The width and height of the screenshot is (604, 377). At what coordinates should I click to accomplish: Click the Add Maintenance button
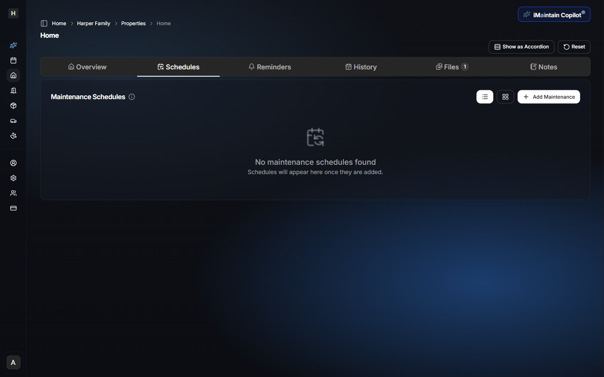pyautogui.click(x=549, y=96)
